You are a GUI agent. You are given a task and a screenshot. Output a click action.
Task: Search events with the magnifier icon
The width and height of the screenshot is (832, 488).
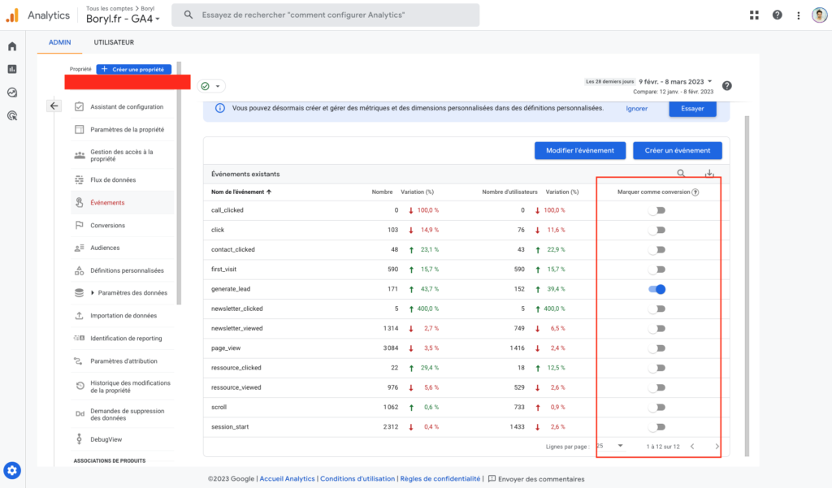point(681,173)
